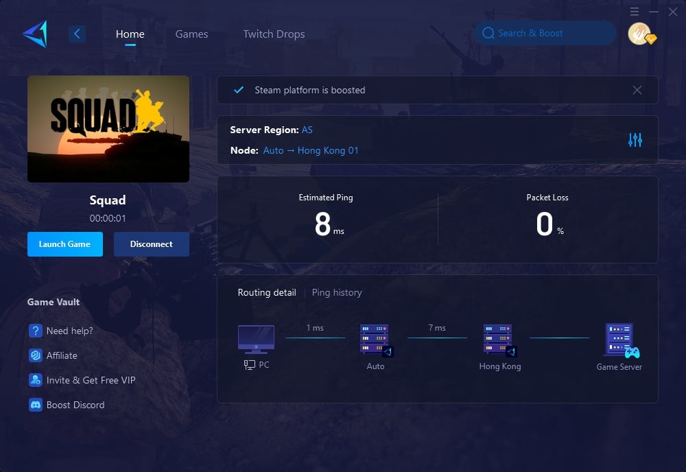Click the small wired PC icon

pyautogui.click(x=250, y=365)
